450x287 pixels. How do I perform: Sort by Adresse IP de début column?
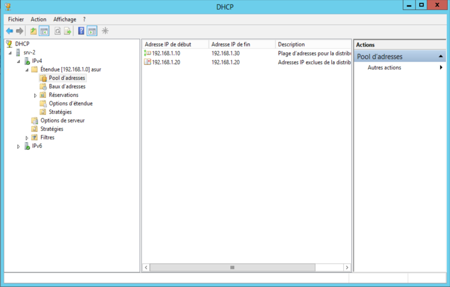tap(175, 44)
